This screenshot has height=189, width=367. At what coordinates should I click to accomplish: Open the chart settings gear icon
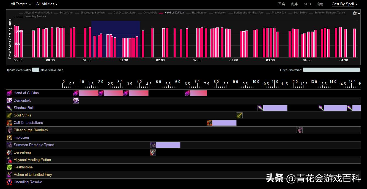[x=355, y=13]
